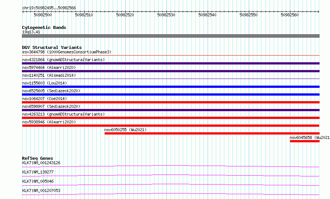Open variant nsv1140251 Alsmadi2014 label

(x=49, y=75)
